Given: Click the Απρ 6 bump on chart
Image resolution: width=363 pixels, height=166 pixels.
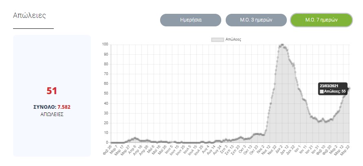Looking at the screenshot, I should pyautogui.click(x=135, y=138).
